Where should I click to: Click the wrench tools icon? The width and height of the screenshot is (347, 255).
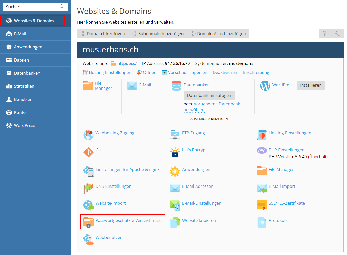point(337,34)
